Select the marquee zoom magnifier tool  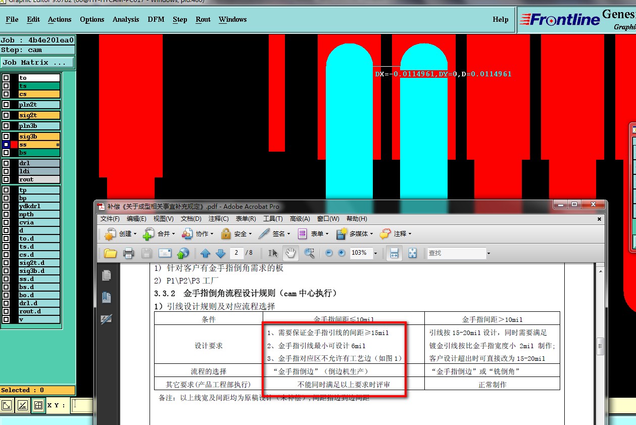coord(309,253)
